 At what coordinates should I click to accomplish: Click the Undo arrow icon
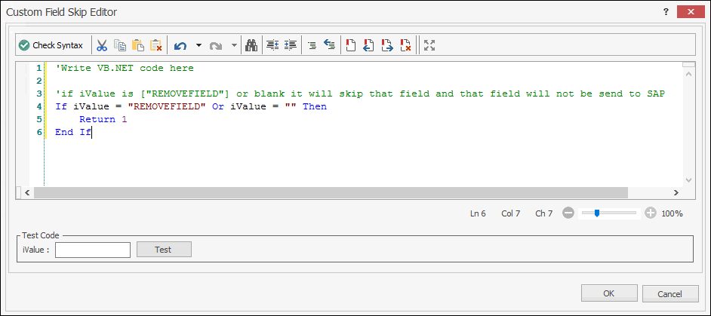pyautogui.click(x=180, y=45)
